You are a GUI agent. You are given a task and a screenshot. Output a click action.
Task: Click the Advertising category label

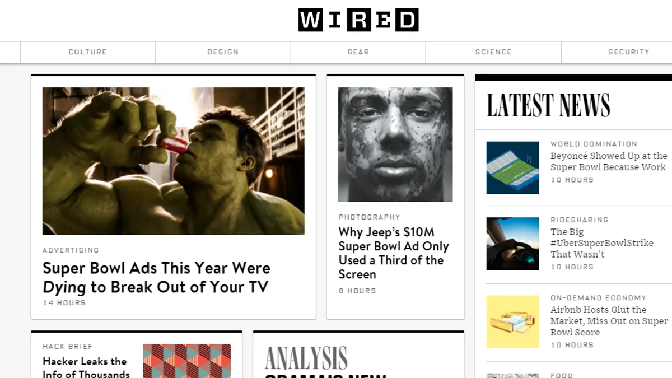(71, 250)
